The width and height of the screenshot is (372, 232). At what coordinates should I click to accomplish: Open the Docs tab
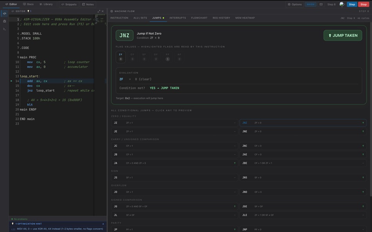(x=28, y=4)
